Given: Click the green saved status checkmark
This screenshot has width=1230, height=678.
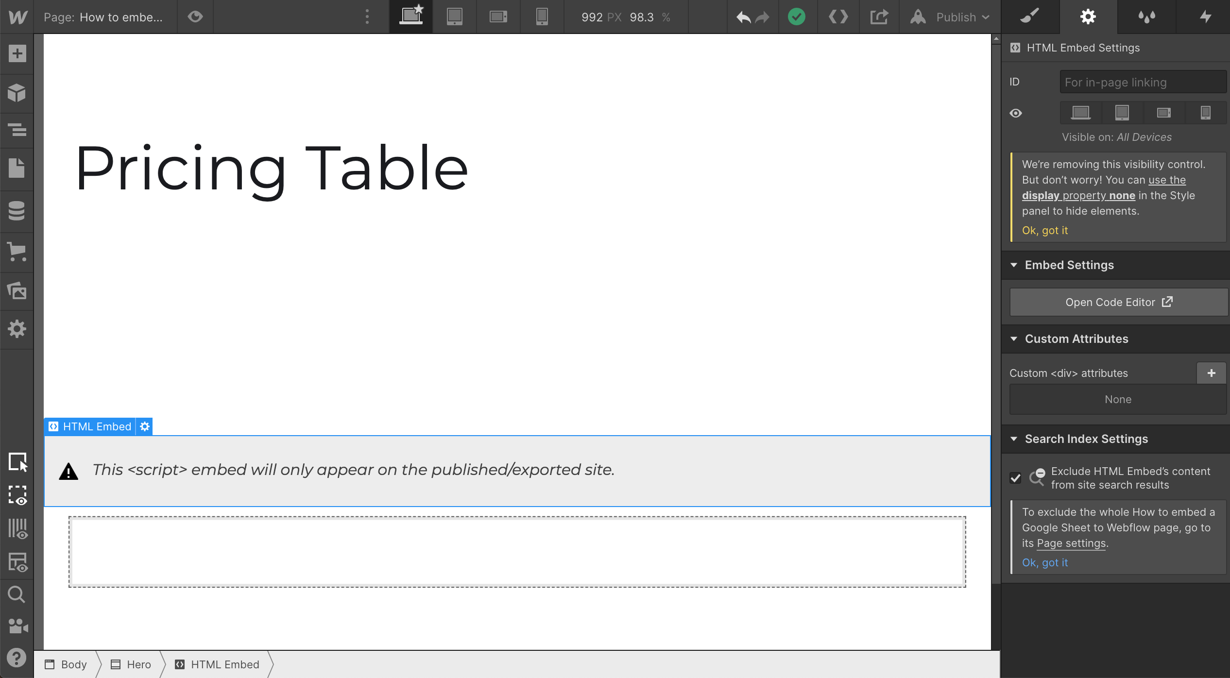Looking at the screenshot, I should click(x=797, y=17).
